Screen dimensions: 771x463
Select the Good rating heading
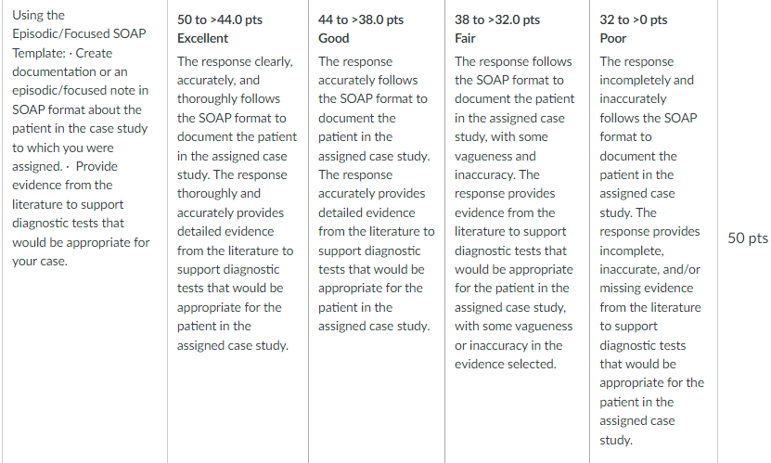[x=333, y=38]
